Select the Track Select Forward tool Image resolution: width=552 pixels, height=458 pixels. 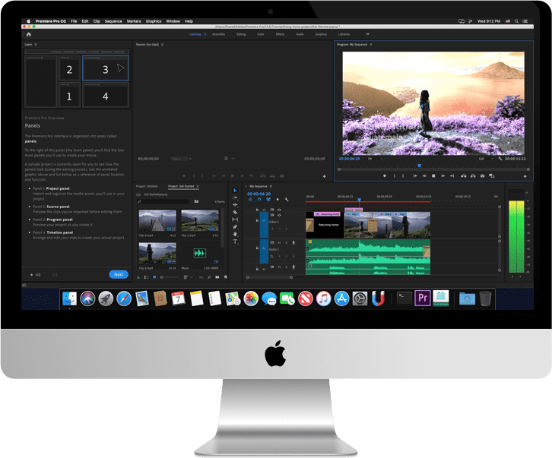pyautogui.click(x=235, y=197)
